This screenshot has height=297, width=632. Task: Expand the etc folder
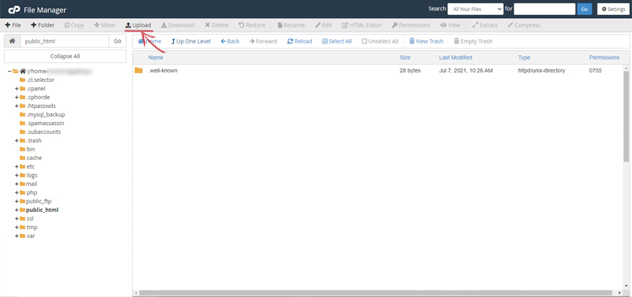(x=17, y=166)
